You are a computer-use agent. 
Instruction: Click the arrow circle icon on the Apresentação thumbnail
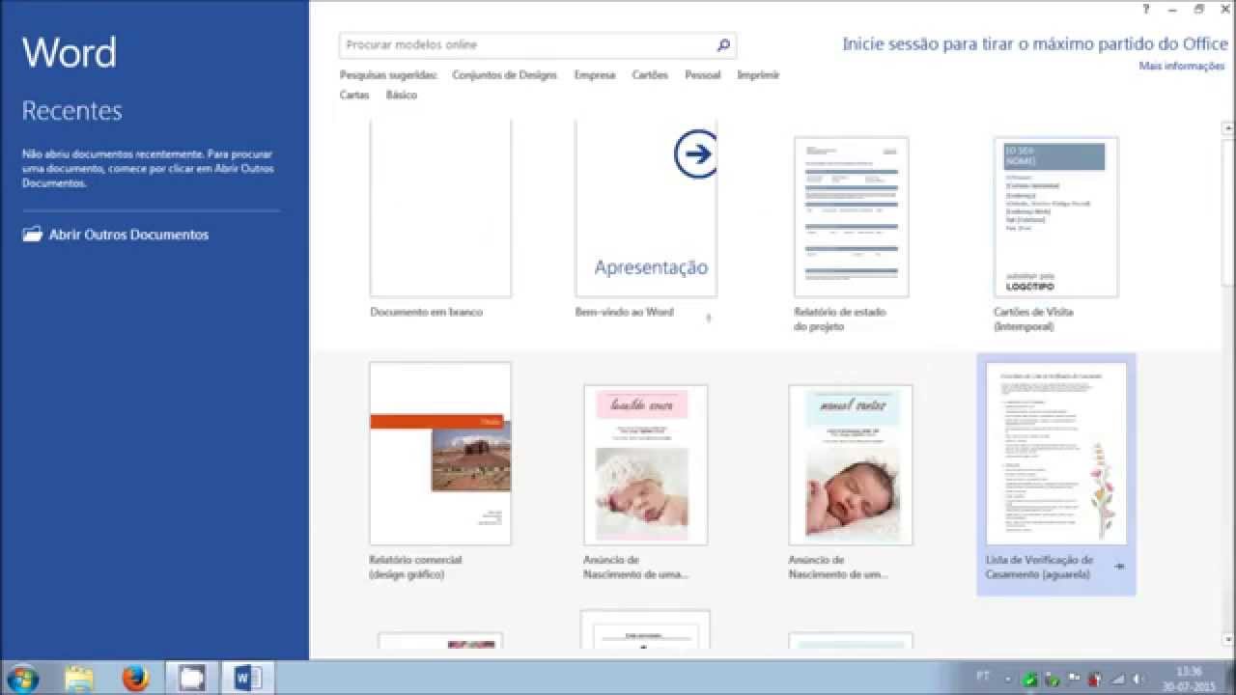[695, 154]
